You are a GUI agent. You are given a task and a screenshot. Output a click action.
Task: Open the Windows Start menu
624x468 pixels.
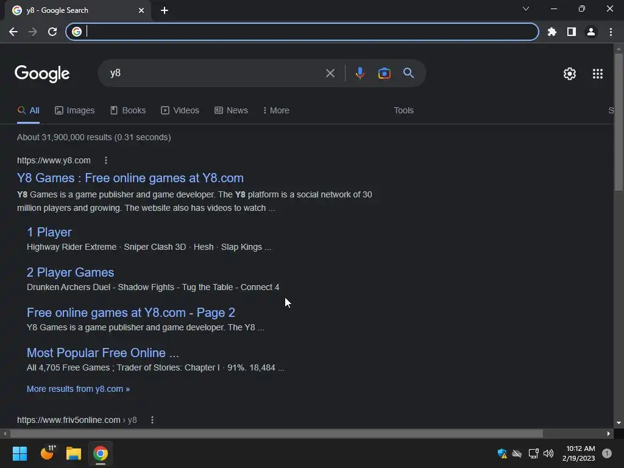(19, 453)
